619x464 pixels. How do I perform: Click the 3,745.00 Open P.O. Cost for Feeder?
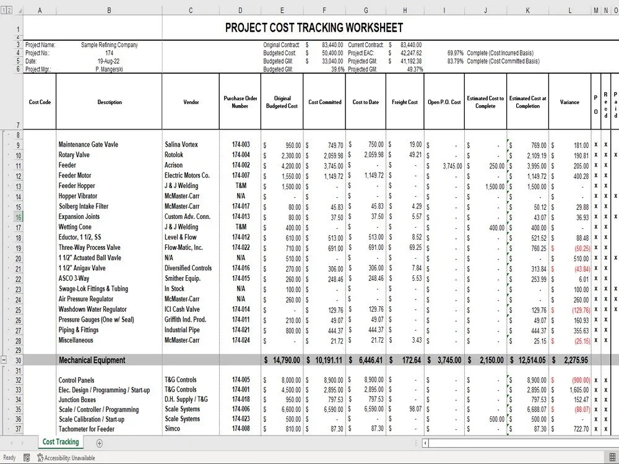[x=444, y=166]
